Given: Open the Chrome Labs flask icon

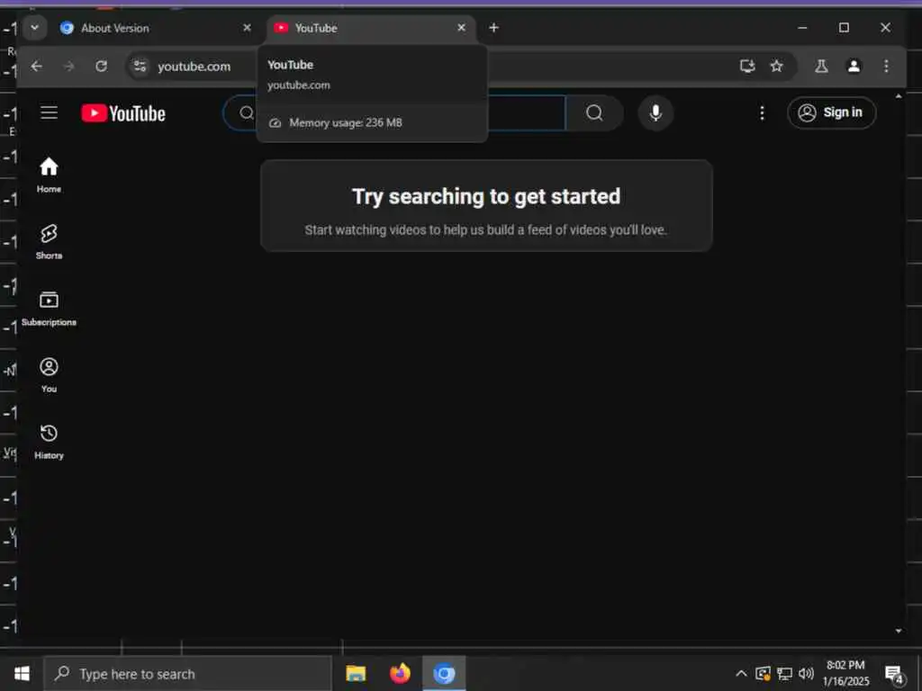Looking at the screenshot, I should 821,66.
